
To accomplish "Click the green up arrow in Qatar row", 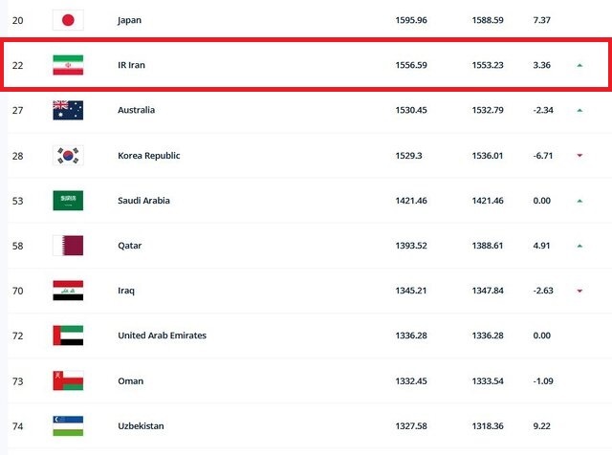I will point(579,246).
